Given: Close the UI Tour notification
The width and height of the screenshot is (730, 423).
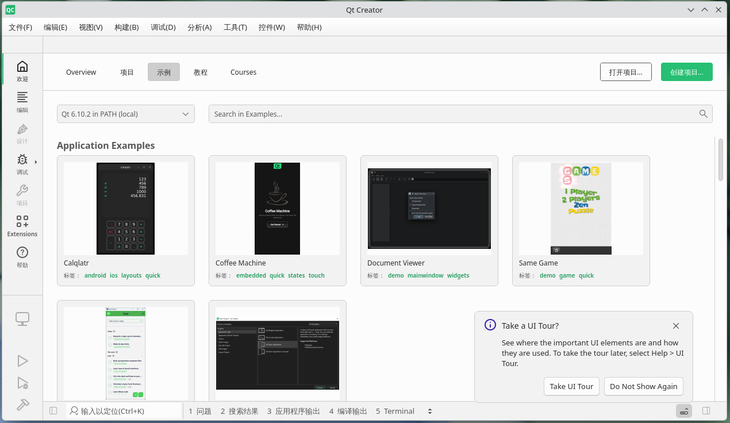Looking at the screenshot, I should (676, 326).
